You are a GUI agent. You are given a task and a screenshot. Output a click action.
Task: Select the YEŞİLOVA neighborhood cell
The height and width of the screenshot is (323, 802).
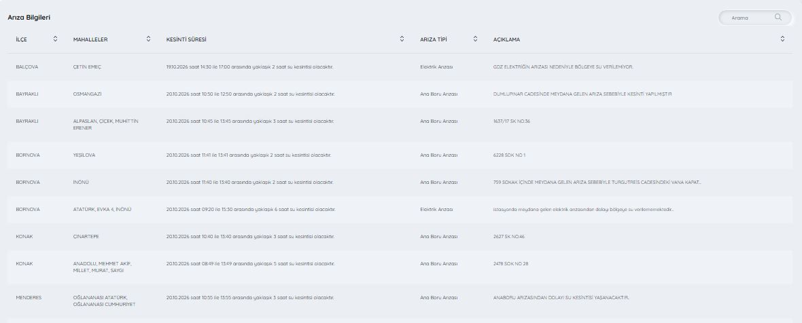coord(84,155)
